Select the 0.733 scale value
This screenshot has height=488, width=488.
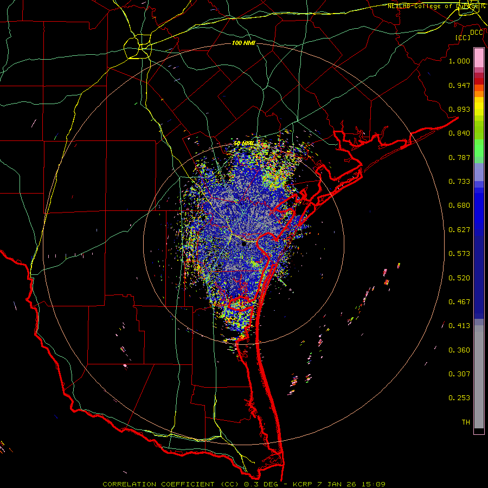[459, 182]
